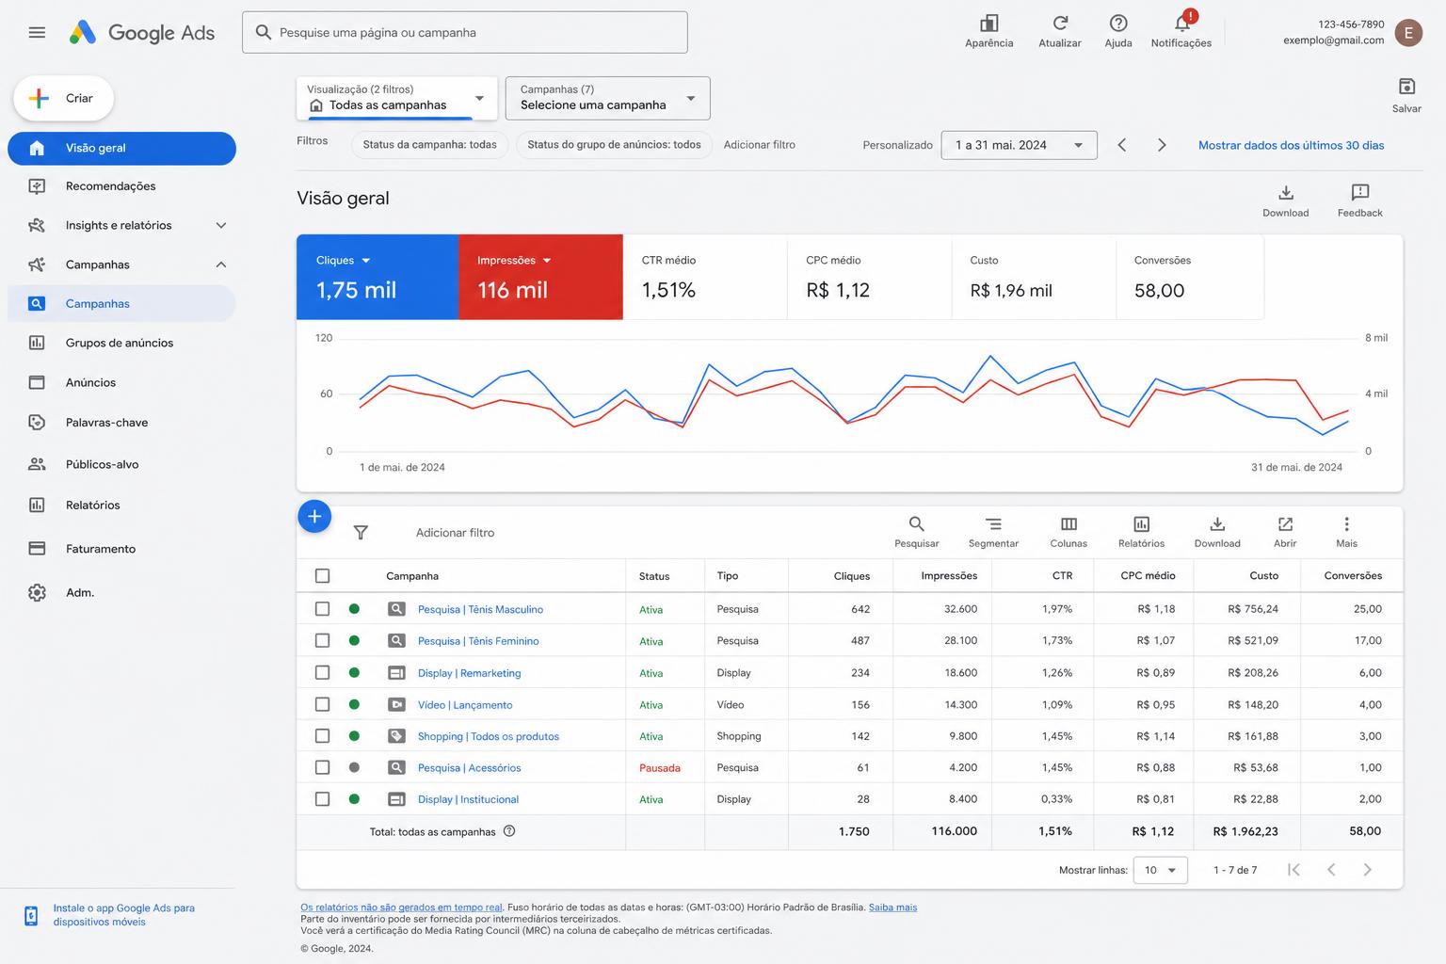Click the table toolbar Download icon

tap(1217, 524)
